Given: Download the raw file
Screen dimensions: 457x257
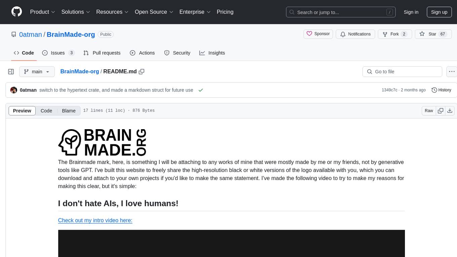Looking at the screenshot, I should tap(450, 111).
